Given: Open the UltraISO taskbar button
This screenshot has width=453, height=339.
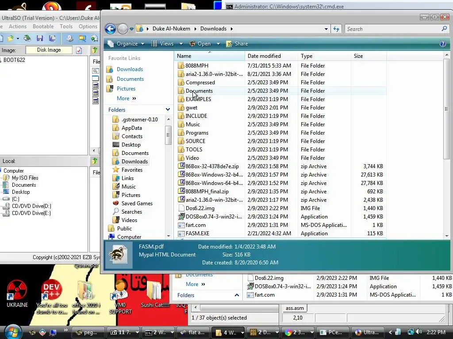Looking at the screenshot, I should tap(368, 332).
